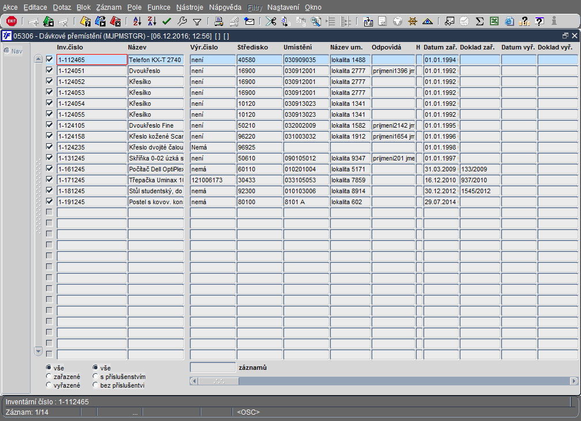
Task: Click the green save-record icon
Action: 48,21
